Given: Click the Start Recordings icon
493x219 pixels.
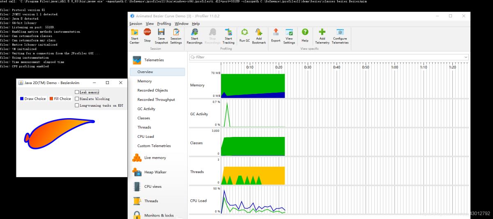Looking at the screenshot, I should (194, 32).
